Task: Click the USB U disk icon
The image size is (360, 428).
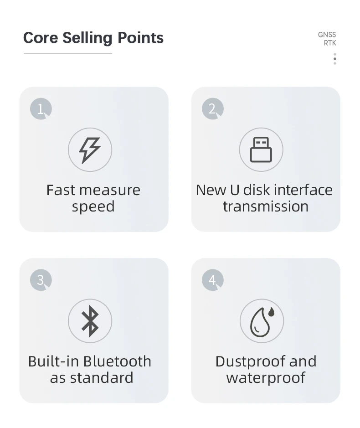Action: click(x=261, y=150)
